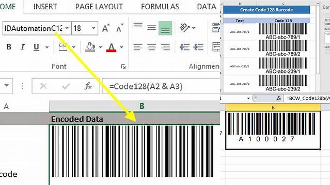The image size is (330, 185).
Task: Open the IDAutomationC128 font name dropdown
Action: click(67, 28)
